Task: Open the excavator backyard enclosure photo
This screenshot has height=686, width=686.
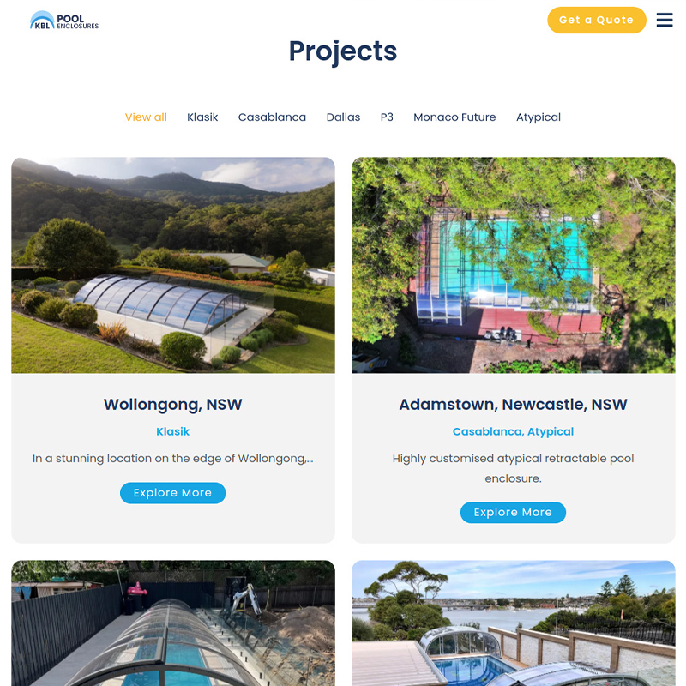Action: tap(173, 623)
